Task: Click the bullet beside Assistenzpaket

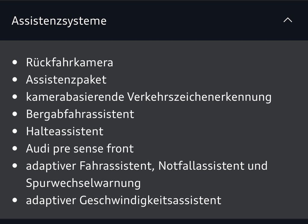Action: point(15,80)
